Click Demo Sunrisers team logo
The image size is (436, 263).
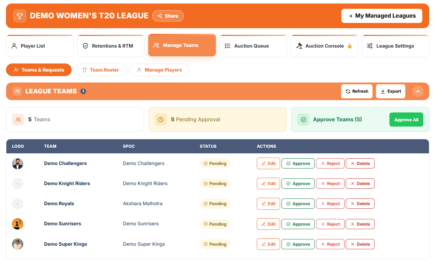[18, 224]
